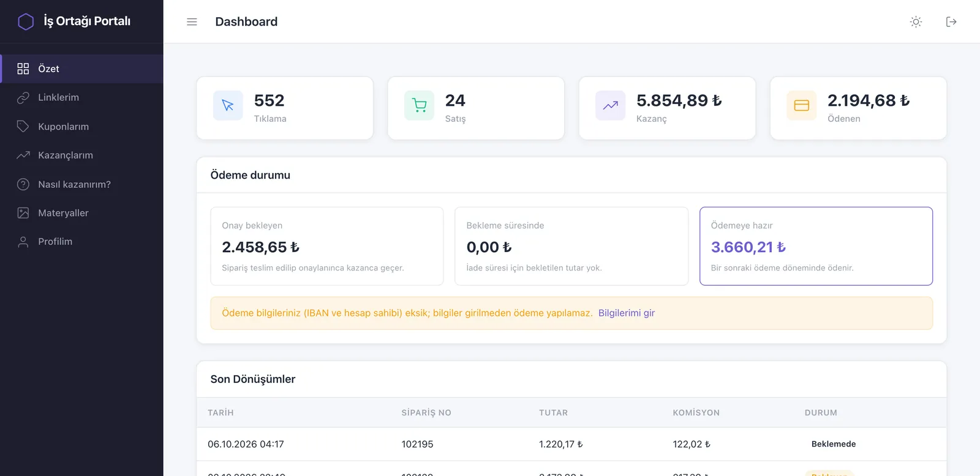Switch theme with the sun icon

(x=916, y=21)
